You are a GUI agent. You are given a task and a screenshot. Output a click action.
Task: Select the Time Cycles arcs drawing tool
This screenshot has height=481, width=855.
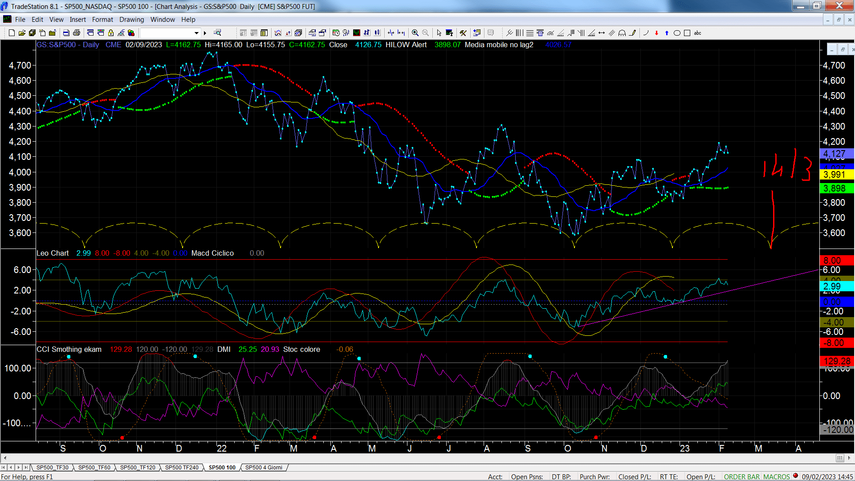[x=622, y=33]
